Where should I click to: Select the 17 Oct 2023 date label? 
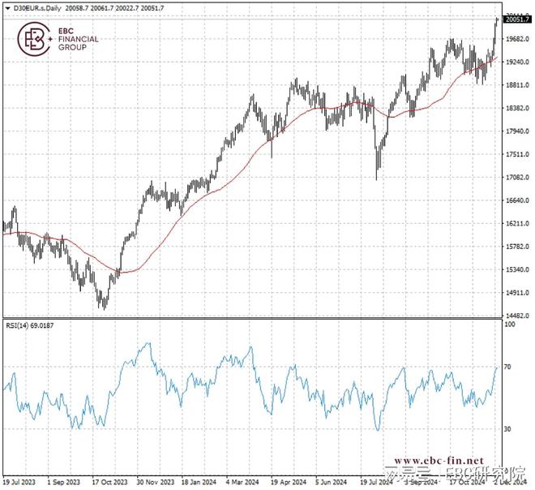pyautogui.click(x=109, y=481)
